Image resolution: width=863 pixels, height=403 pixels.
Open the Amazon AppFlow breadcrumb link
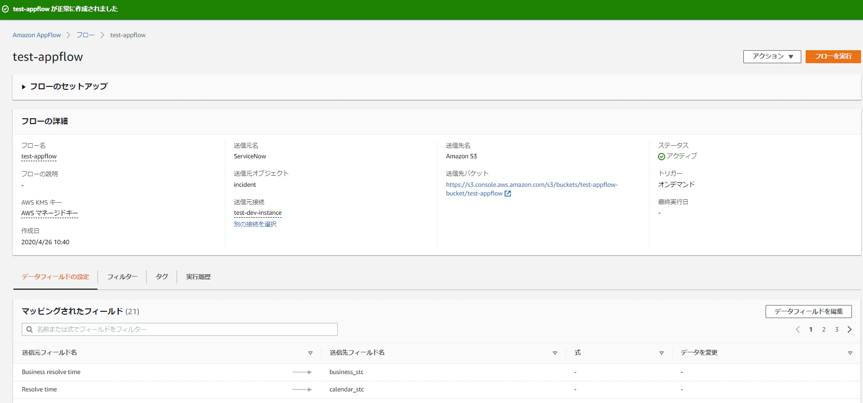(37, 35)
